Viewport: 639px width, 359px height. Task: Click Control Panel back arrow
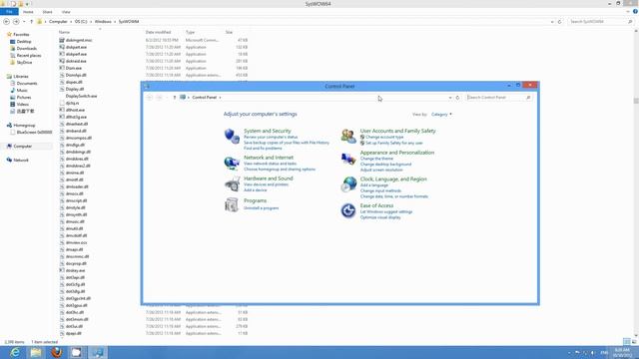[x=150, y=98]
